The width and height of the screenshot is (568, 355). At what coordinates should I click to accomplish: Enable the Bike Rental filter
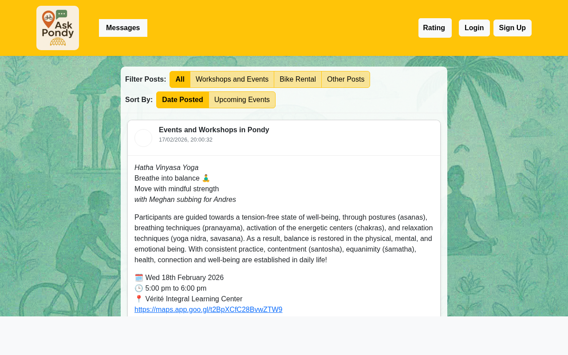pyautogui.click(x=298, y=79)
